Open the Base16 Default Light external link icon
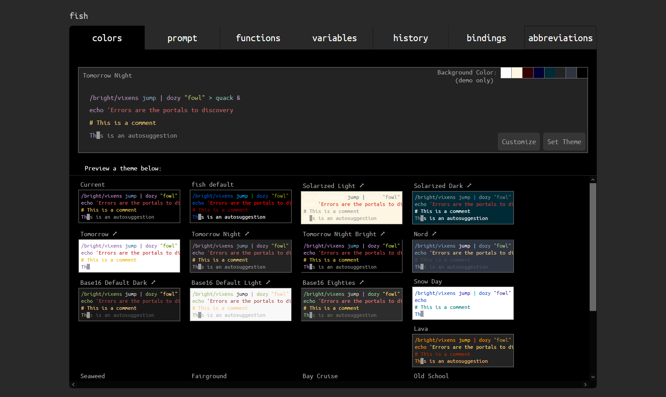This screenshot has height=397, width=666. coord(268,282)
